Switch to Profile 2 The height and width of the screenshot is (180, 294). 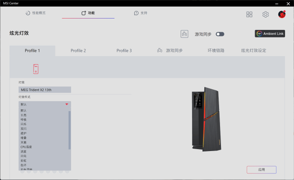(x=78, y=51)
